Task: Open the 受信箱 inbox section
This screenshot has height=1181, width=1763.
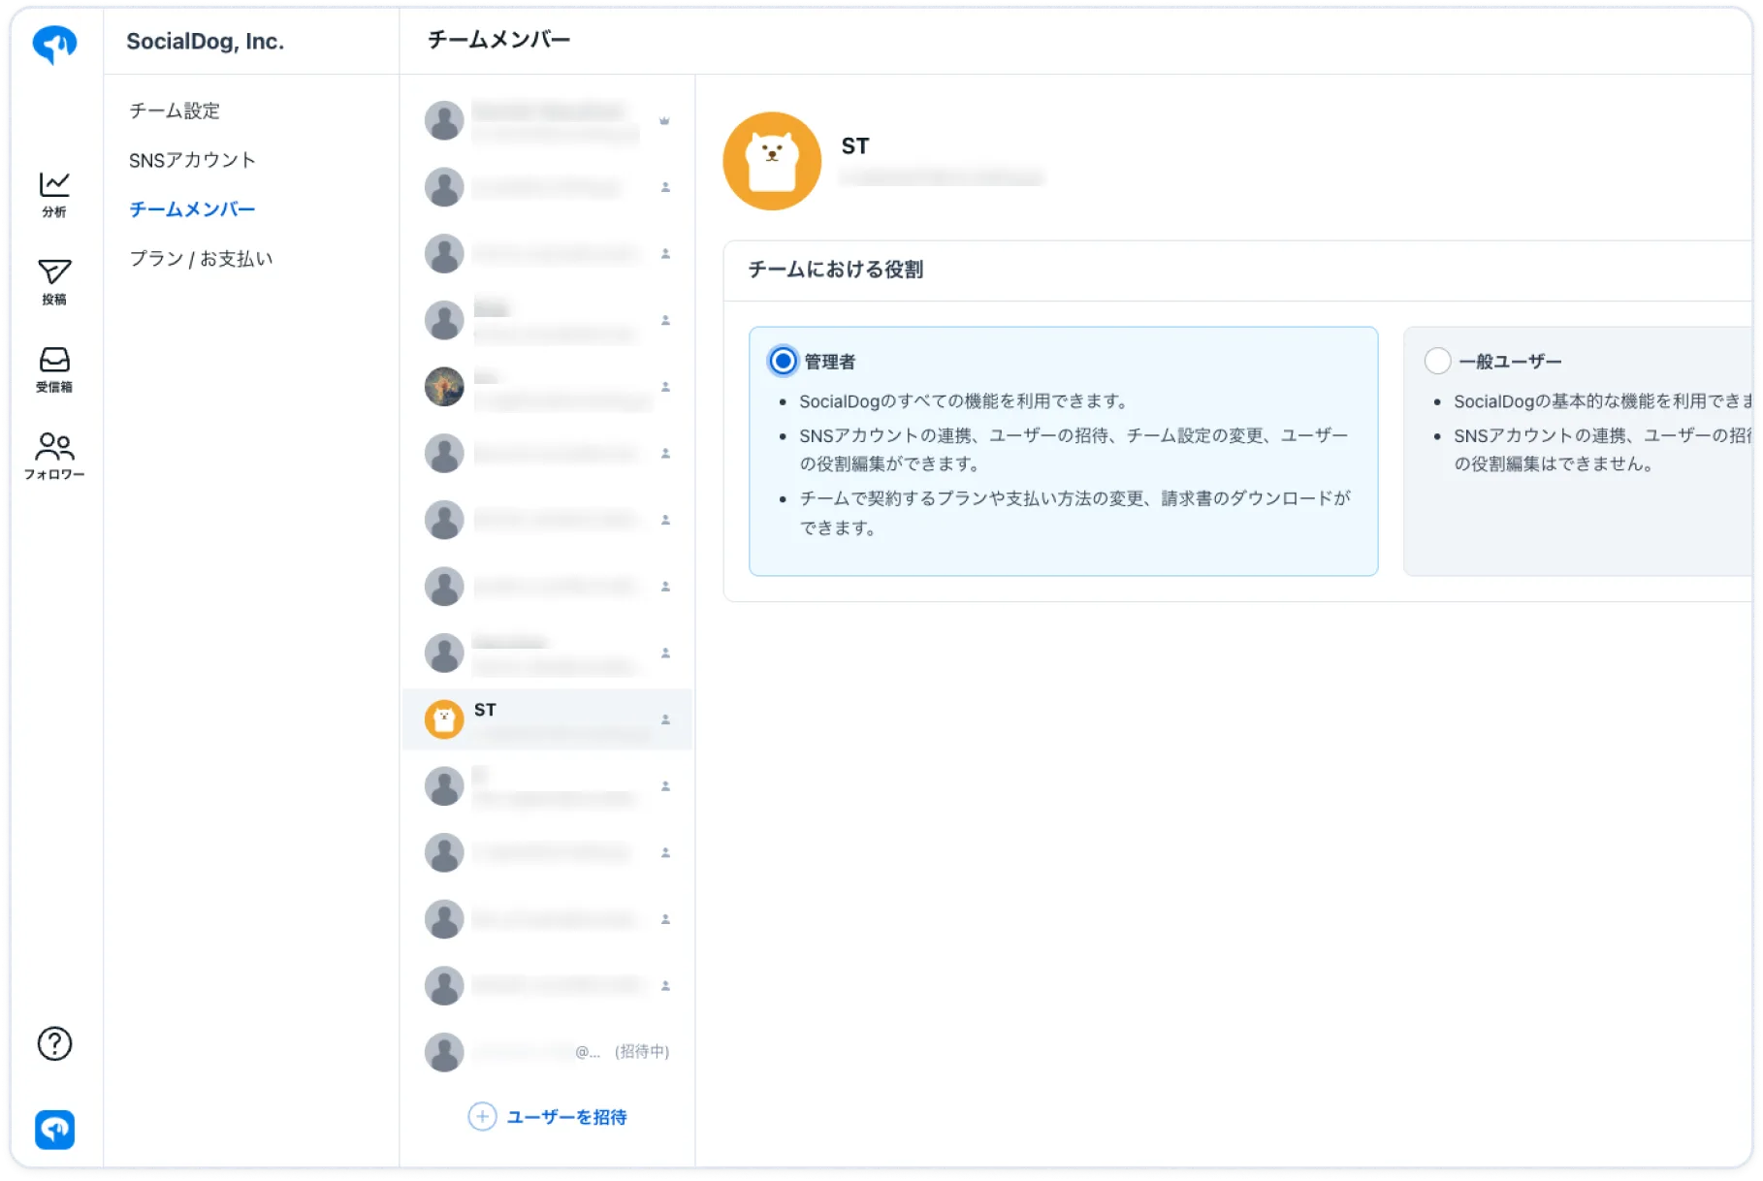Action: [54, 369]
